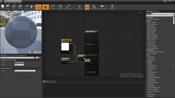The image size is (175, 98).
Task: Select the Multiply node title
Action: click(x=81, y=56)
